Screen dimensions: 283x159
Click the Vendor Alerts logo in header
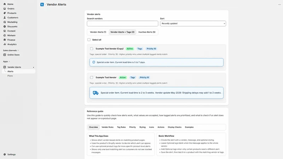pos(42,5)
